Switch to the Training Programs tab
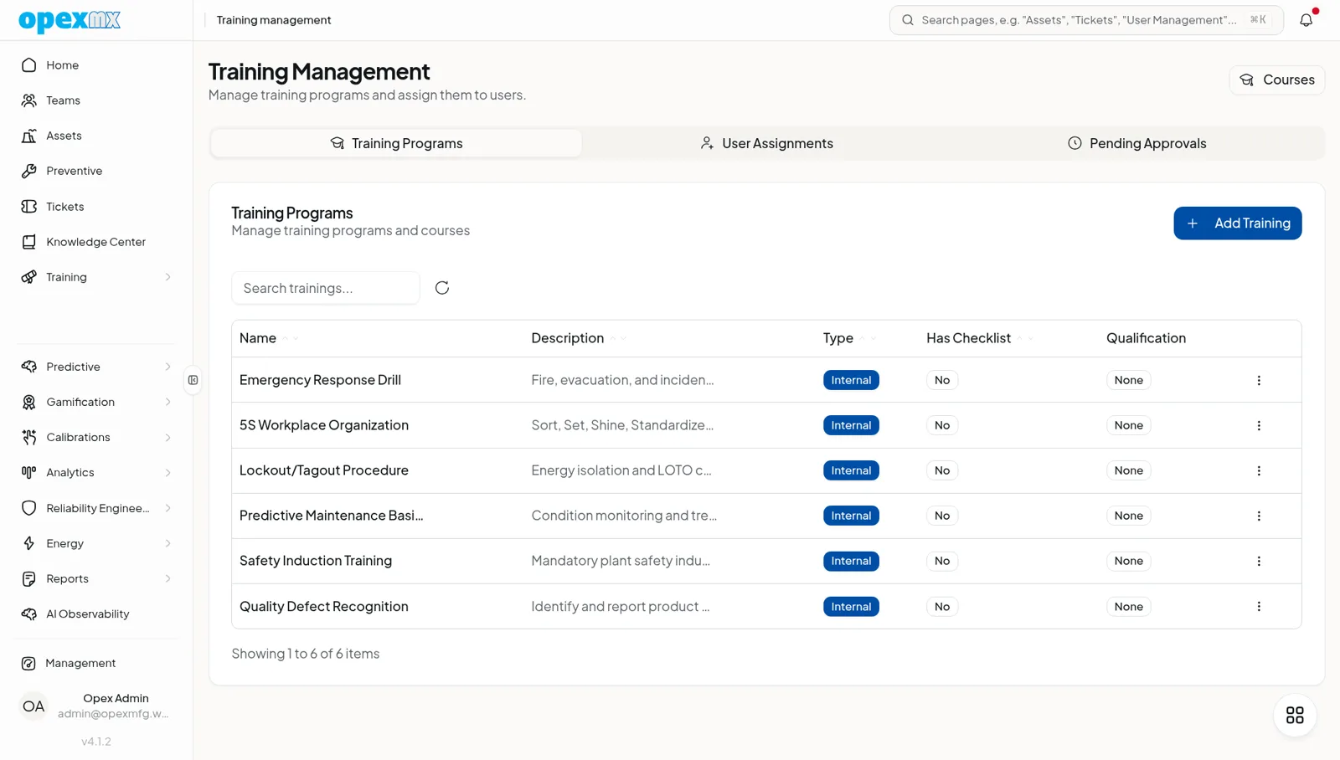Viewport: 1340px width, 760px height. point(396,143)
